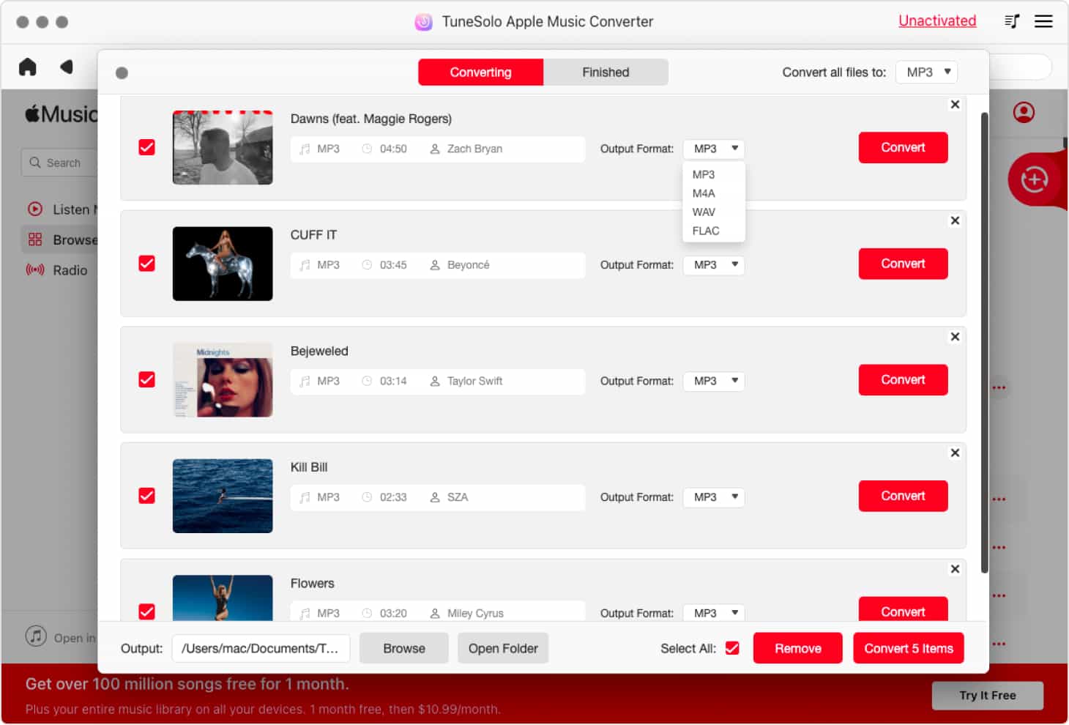This screenshot has height=725, width=1069.
Task: Toggle the Select All checkbox
Action: [x=732, y=648]
